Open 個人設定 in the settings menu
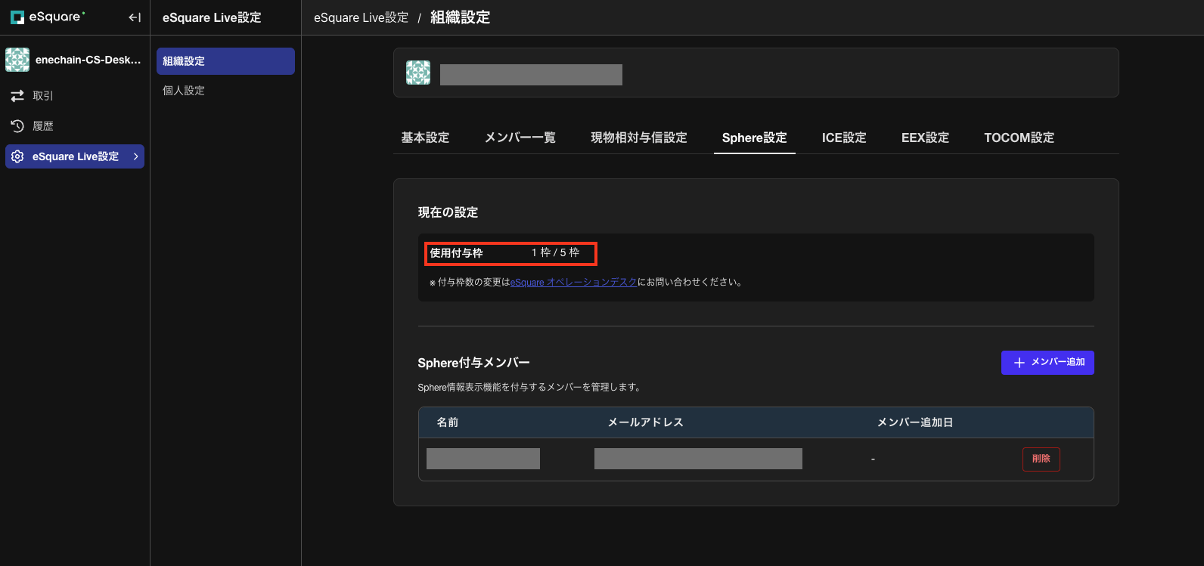 225,91
